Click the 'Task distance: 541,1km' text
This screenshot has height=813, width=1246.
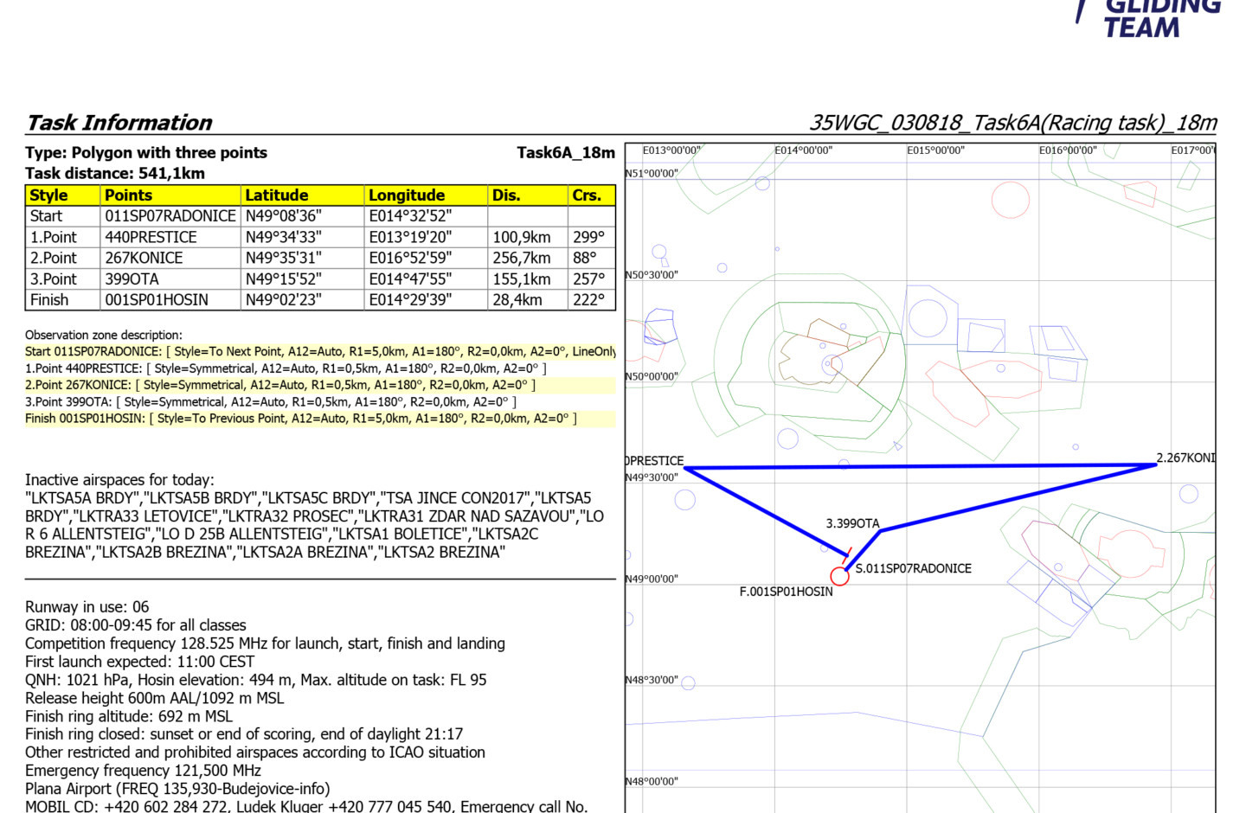[115, 173]
